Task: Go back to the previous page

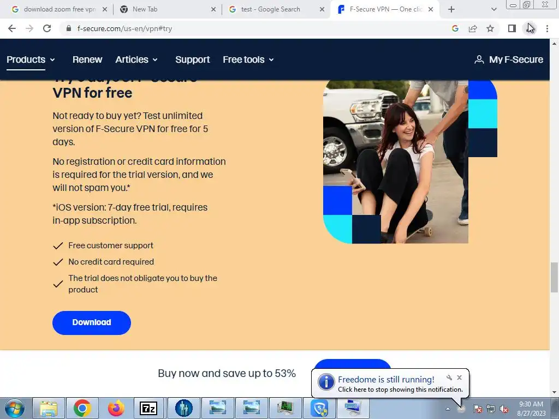Action: (x=12, y=28)
